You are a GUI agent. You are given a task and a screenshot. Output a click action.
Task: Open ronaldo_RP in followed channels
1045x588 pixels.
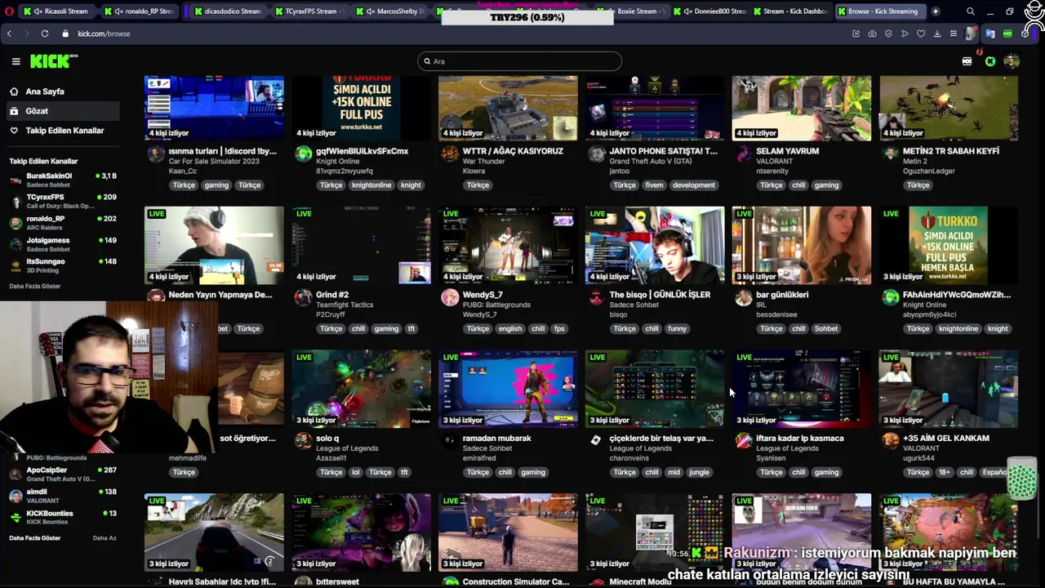coord(64,222)
